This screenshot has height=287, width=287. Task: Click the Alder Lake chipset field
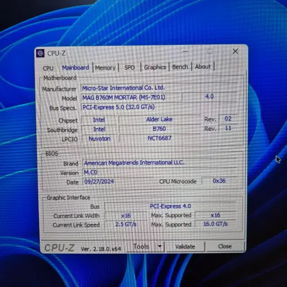click(x=159, y=119)
